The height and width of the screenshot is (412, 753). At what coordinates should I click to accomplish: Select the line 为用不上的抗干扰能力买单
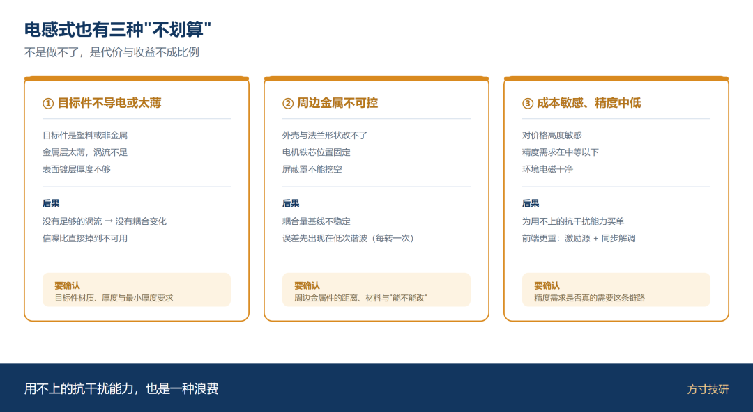coord(573,221)
